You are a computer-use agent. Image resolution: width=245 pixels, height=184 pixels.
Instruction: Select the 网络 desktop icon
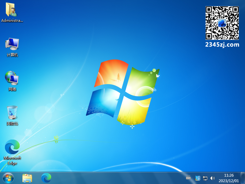(x=12, y=81)
